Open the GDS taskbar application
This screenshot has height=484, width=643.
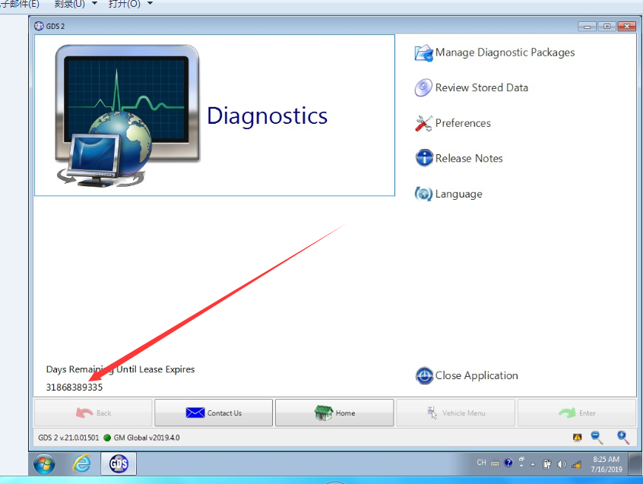point(118,464)
